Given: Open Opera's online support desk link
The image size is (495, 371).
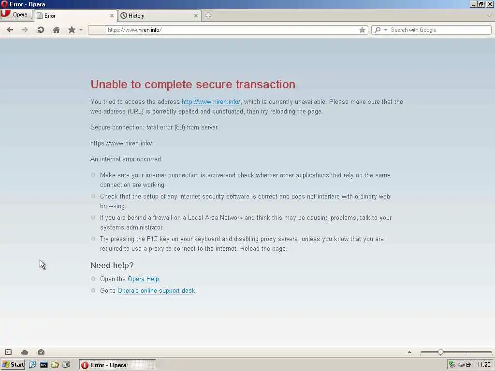Looking at the screenshot, I should (156, 290).
